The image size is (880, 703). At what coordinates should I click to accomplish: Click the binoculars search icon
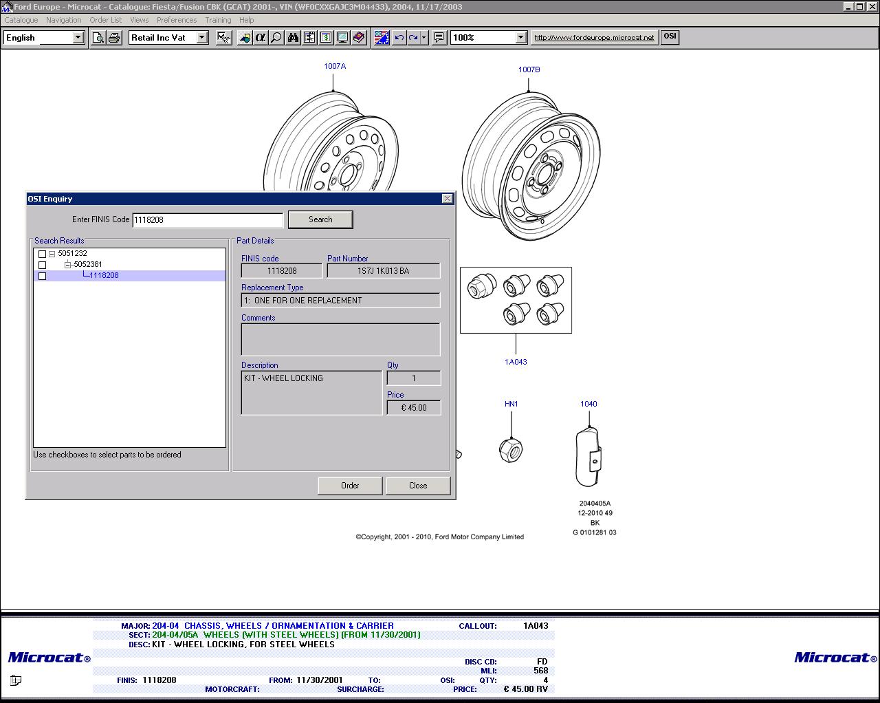tap(294, 38)
